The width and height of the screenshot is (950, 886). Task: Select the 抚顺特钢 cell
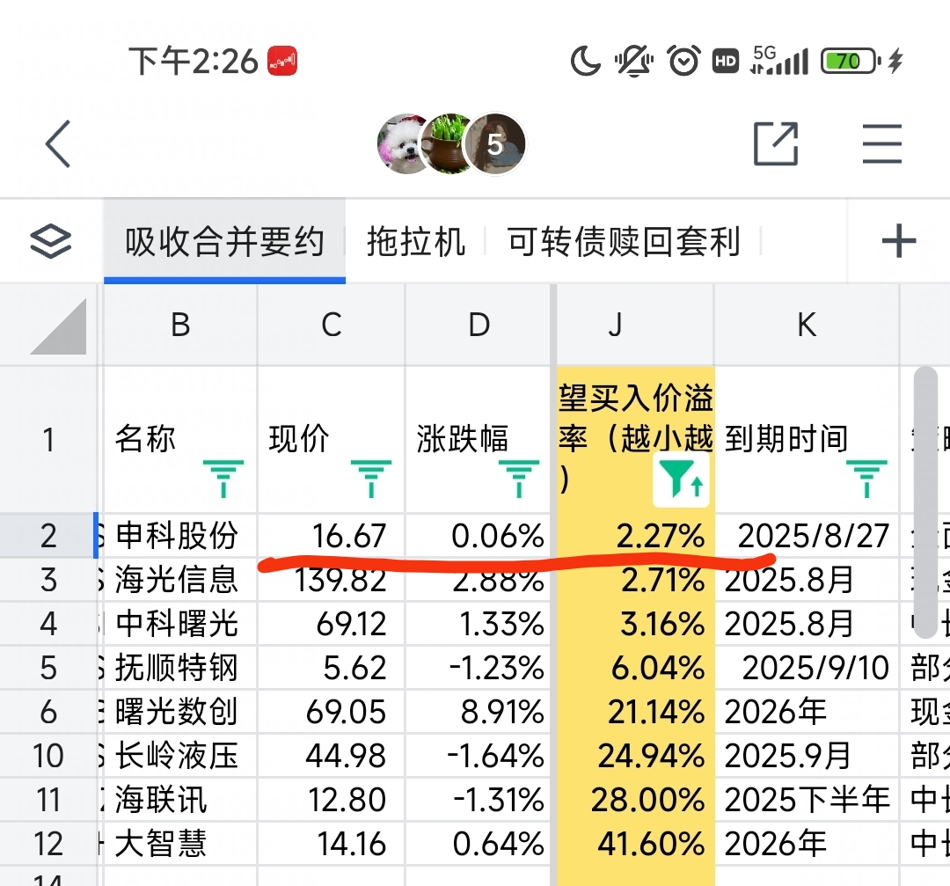[180, 668]
